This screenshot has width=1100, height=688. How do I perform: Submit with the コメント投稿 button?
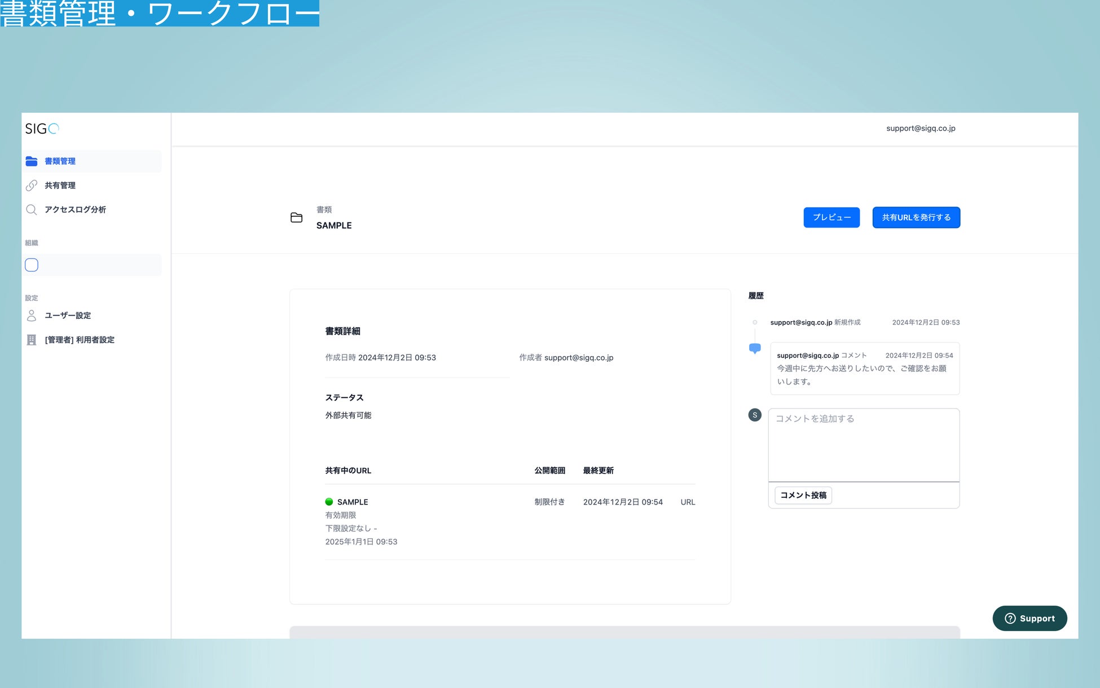coord(803,496)
